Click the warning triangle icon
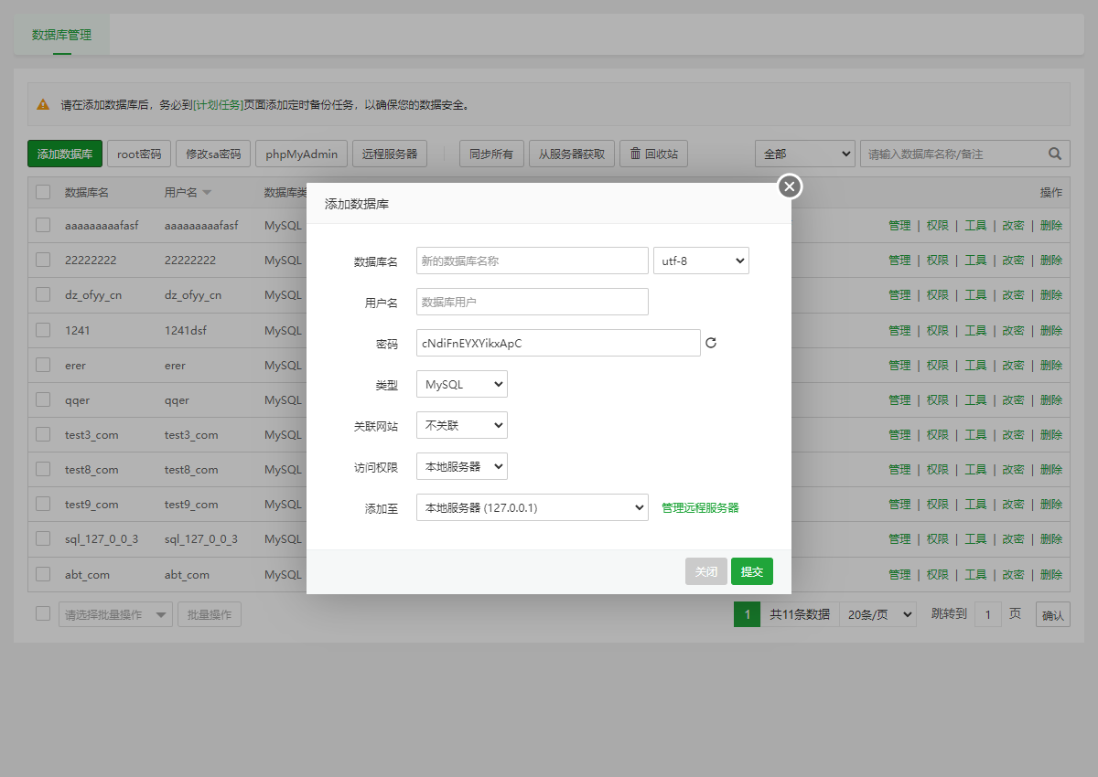 (x=43, y=104)
